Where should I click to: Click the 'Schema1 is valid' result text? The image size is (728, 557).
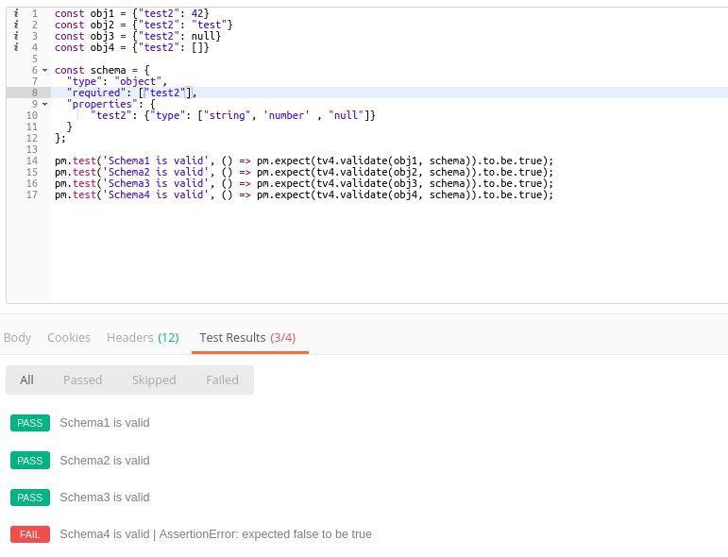[105, 423]
